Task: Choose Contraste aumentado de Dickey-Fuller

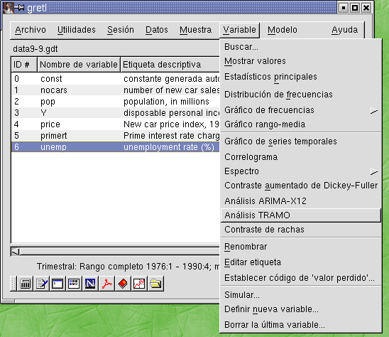Action: [301, 186]
